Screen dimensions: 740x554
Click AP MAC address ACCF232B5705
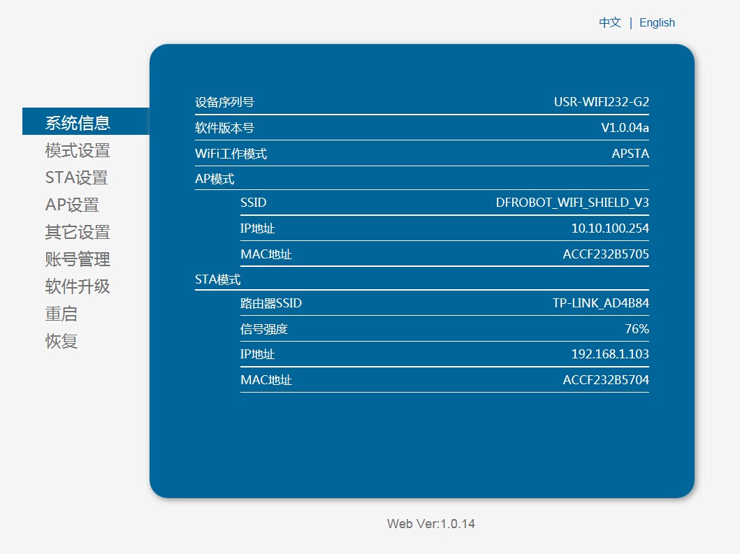click(606, 254)
